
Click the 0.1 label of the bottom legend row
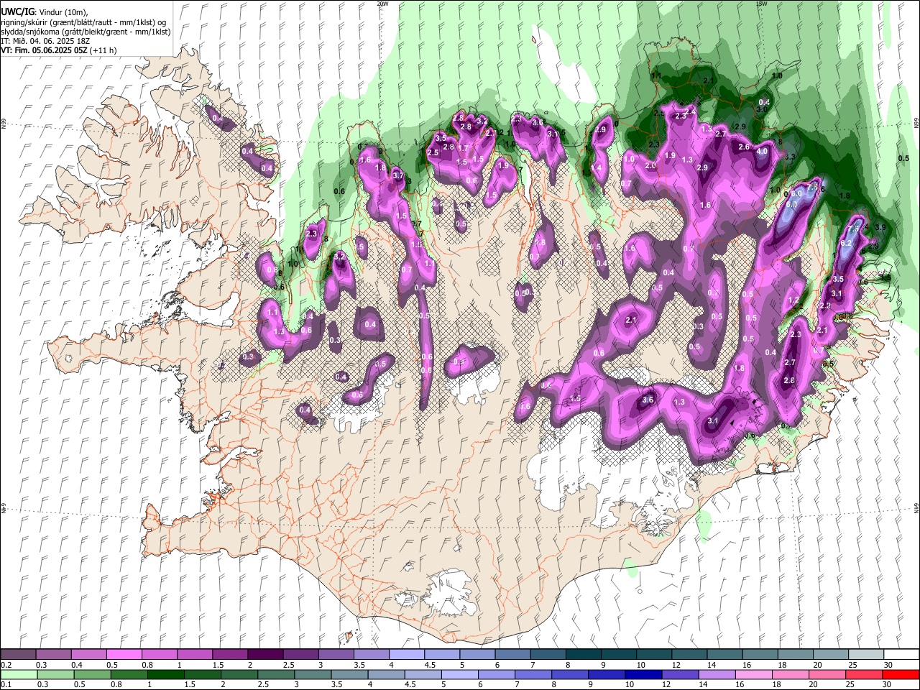(x=6, y=685)
